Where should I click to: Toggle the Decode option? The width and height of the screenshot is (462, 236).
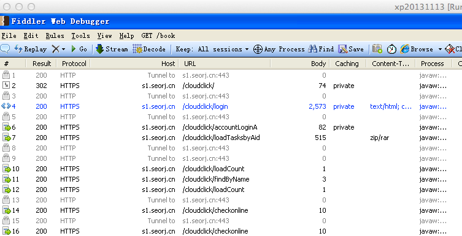149,49
